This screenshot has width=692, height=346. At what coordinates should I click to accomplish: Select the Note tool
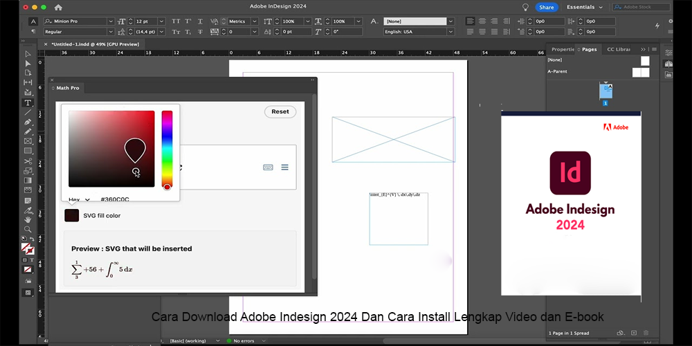click(x=28, y=201)
